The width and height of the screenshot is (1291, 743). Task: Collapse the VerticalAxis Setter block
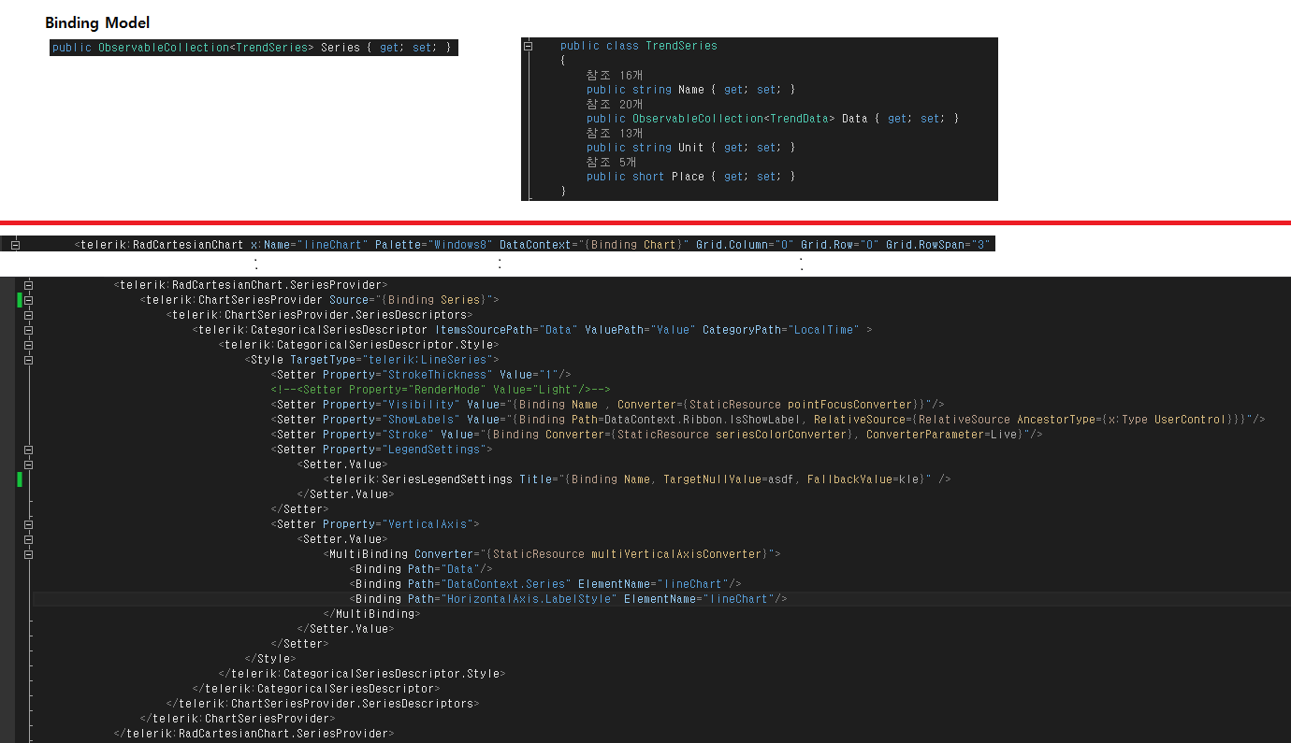[x=29, y=524]
